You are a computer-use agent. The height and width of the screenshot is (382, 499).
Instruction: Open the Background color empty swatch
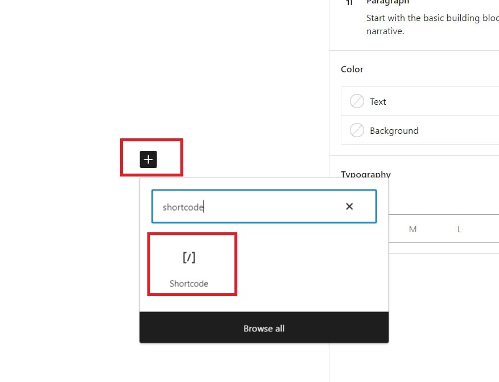(x=357, y=130)
